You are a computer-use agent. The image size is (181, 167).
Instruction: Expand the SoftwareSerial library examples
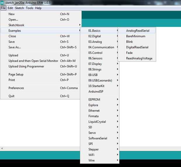[x=100, y=138]
